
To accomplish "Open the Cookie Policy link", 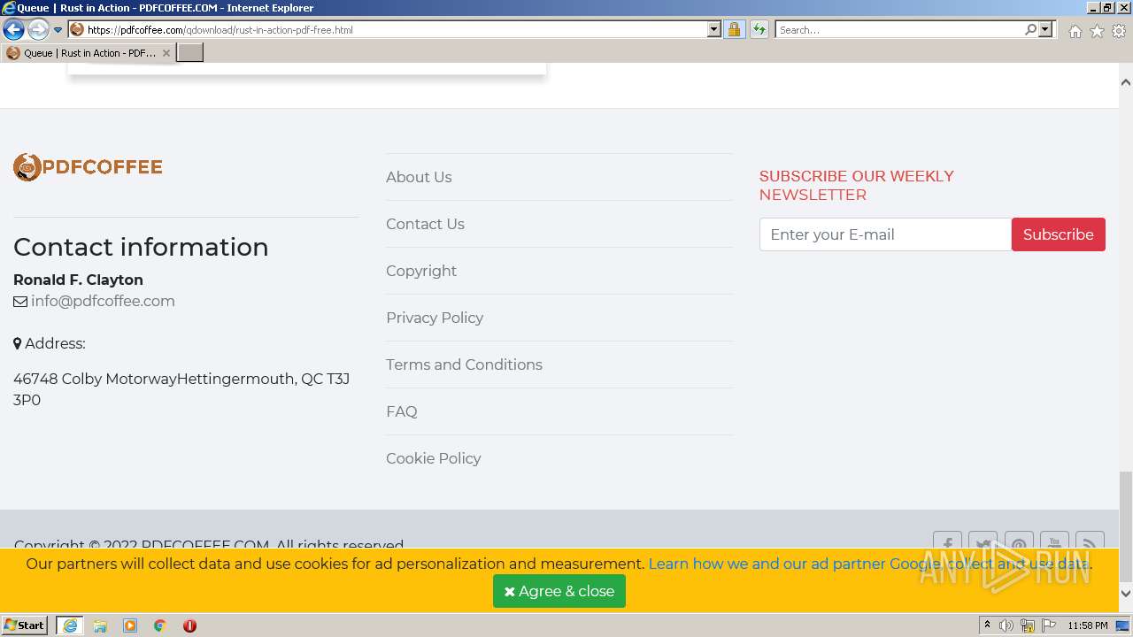I will (x=434, y=458).
